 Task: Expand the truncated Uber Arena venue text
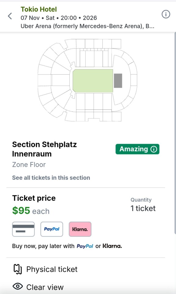coord(87,26)
